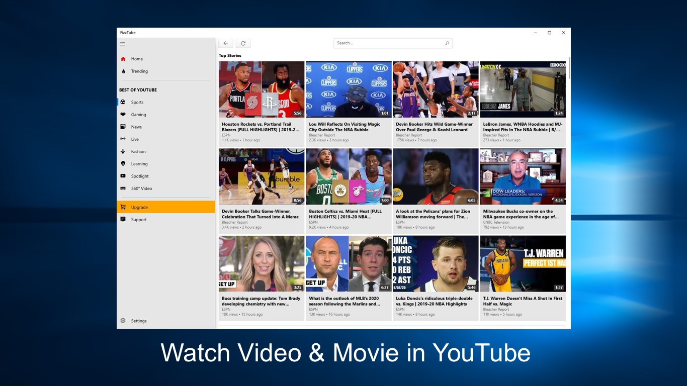Play the MLB 2020 season outlook thumbnail

coord(349,264)
